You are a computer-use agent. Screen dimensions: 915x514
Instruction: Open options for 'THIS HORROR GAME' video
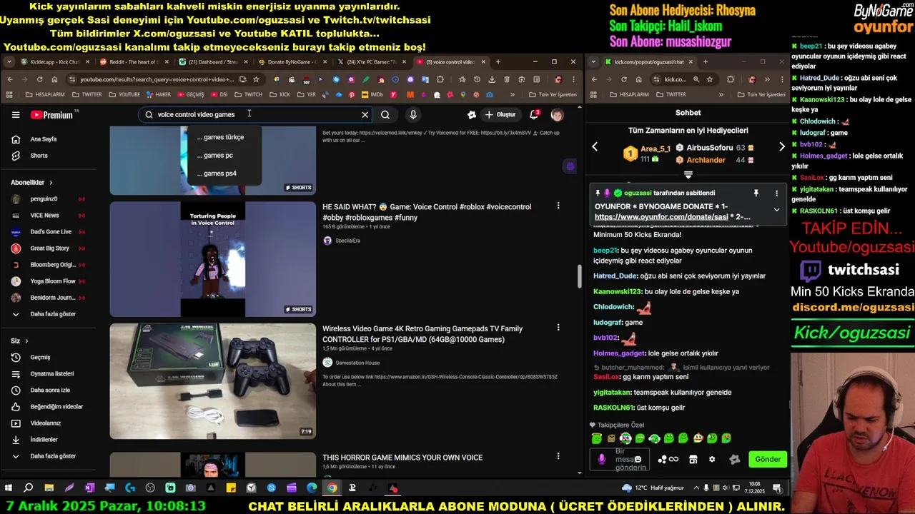click(558, 457)
